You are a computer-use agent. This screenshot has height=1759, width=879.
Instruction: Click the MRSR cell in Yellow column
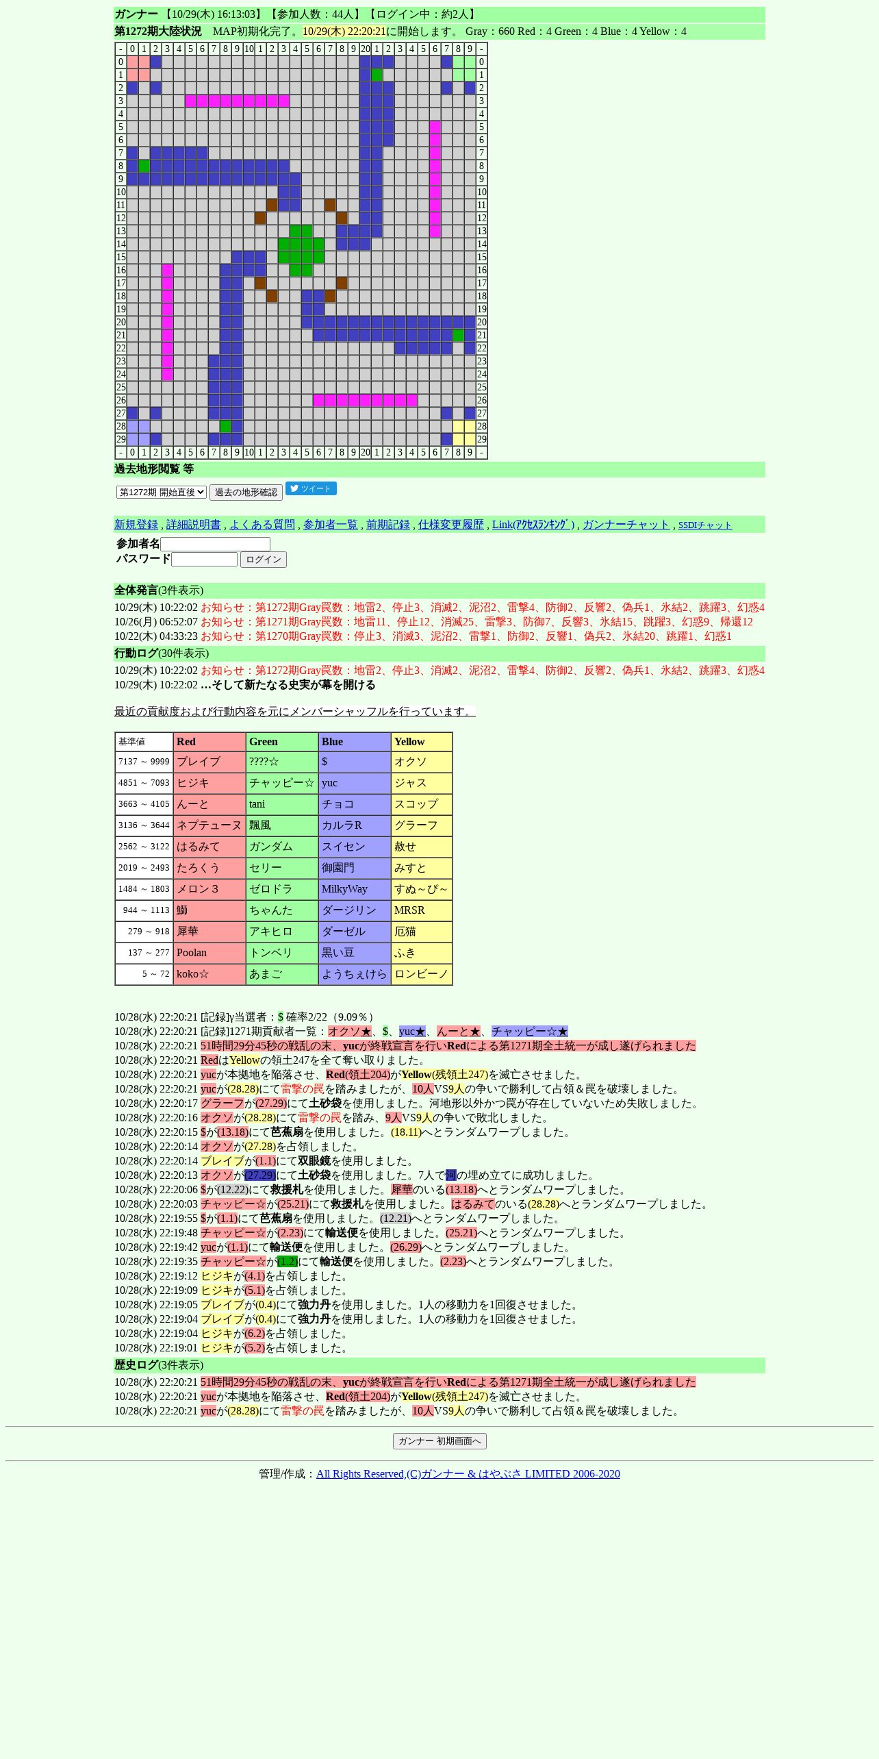[422, 910]
